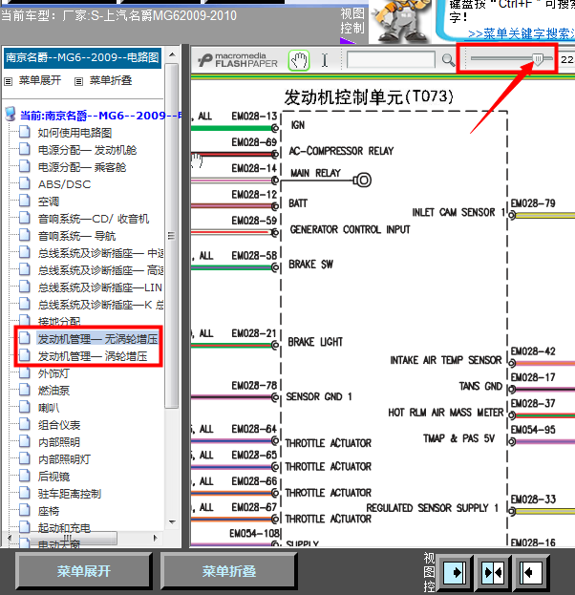575x595 pixels.
Task: Open 电源分配—乘客舱 item
Action: tap(82, 167)
